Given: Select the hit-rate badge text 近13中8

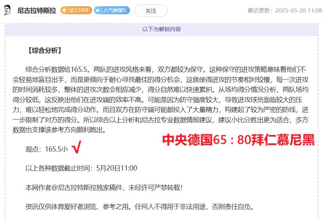Looking at the screenshot, I should pyautogui.click(x=79, y=10).
